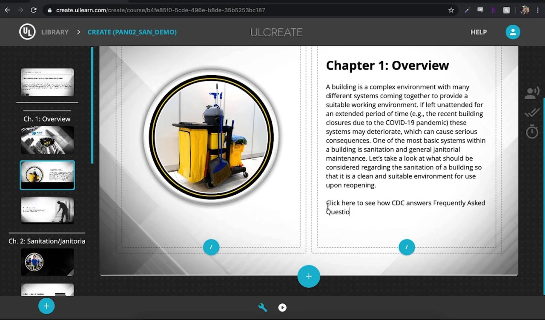Click the preview play button
Image resolution: width=545 pixels, height=320 pixels.
coord(282,307)
